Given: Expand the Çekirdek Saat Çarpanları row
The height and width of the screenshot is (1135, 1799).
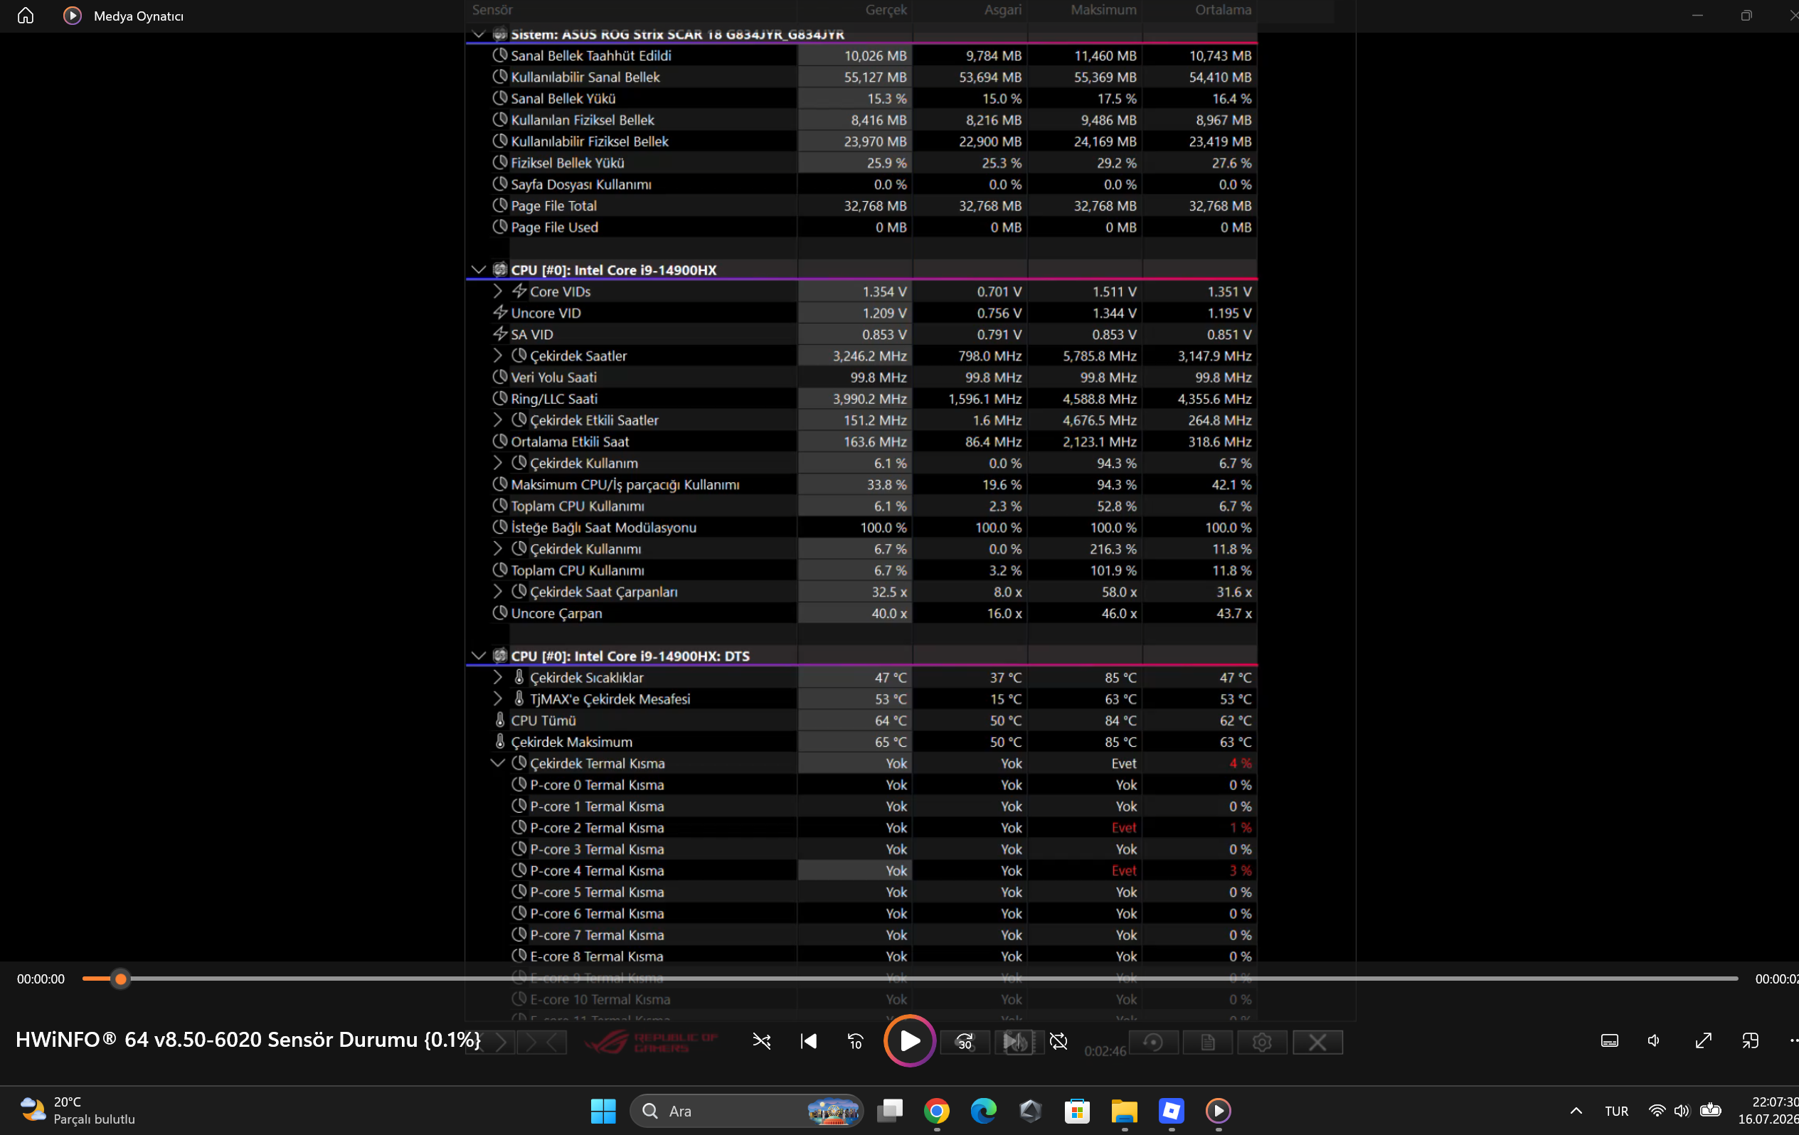Looking at the screenshot, I should click(499, 592).
